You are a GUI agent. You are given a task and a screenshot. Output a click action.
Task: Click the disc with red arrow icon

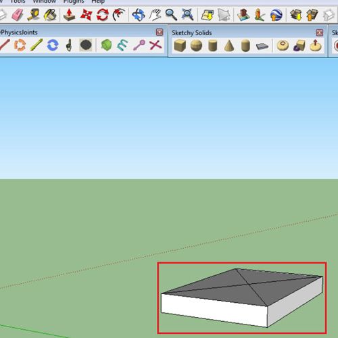tap(316, 45)
